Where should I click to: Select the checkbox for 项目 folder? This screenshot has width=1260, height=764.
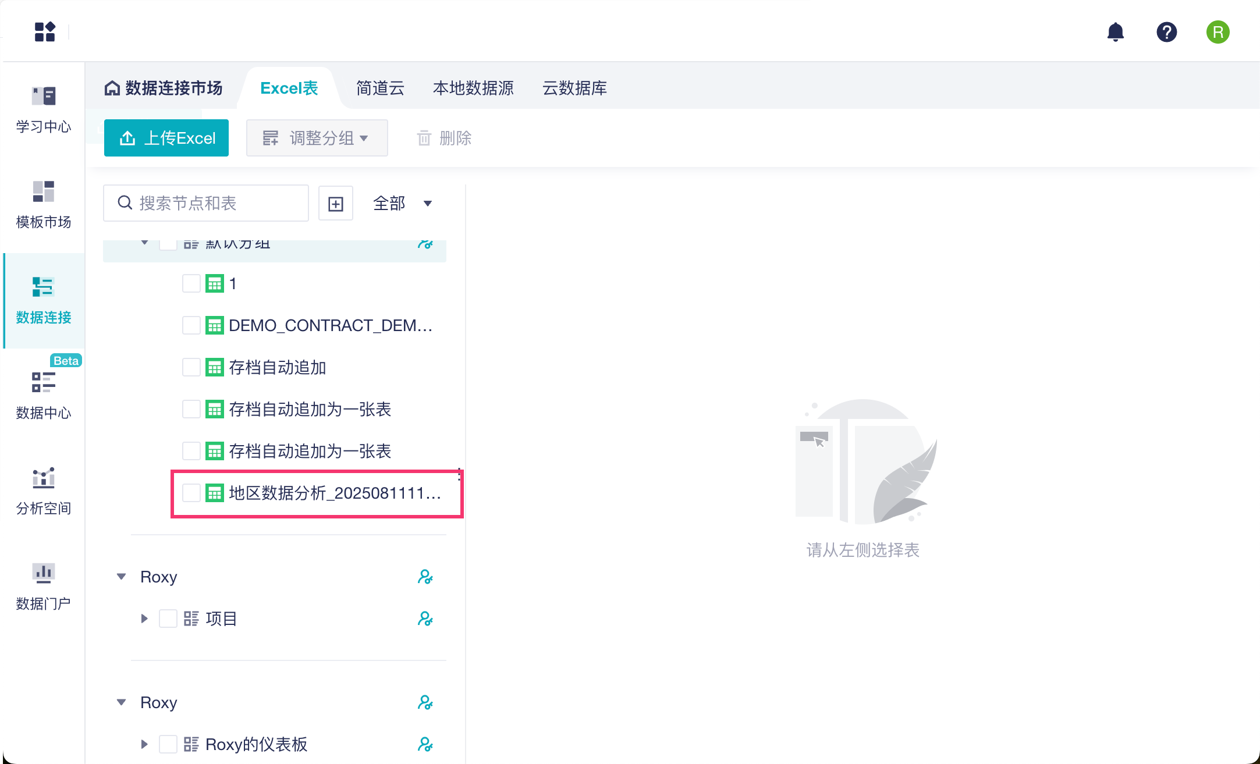[168, 619]
